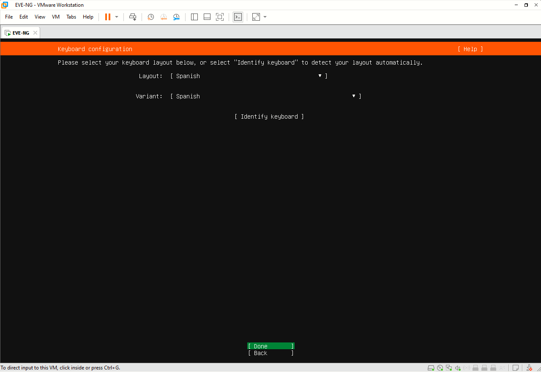Click the 'To direct input to this VM' status text

click(60, 368)
